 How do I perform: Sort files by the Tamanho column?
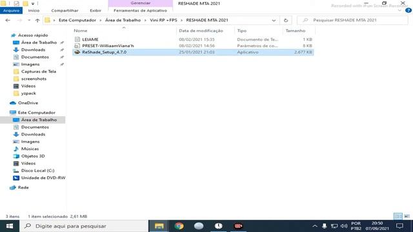coord(296,31)
